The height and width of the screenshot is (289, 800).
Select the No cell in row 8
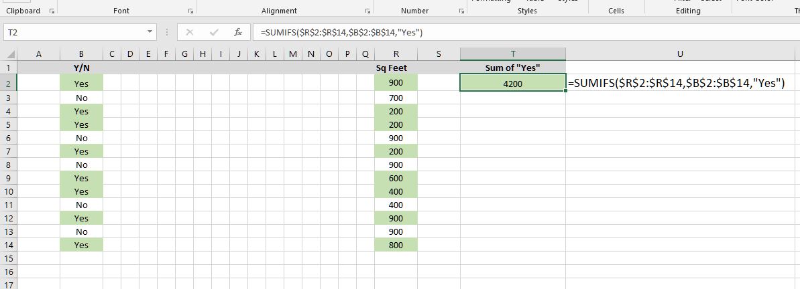[81, 165]
